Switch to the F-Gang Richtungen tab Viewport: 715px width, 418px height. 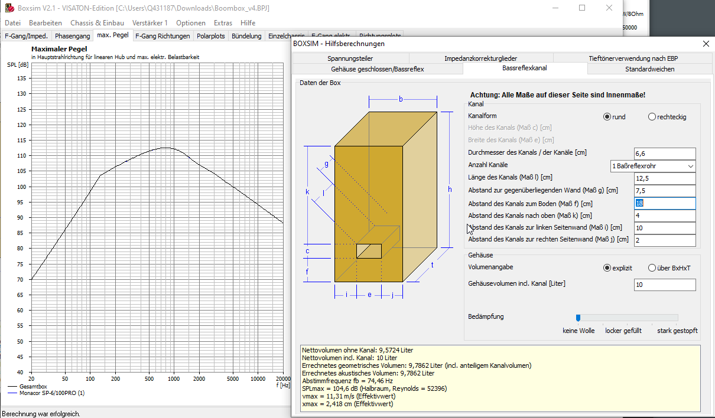coord(163,36)
